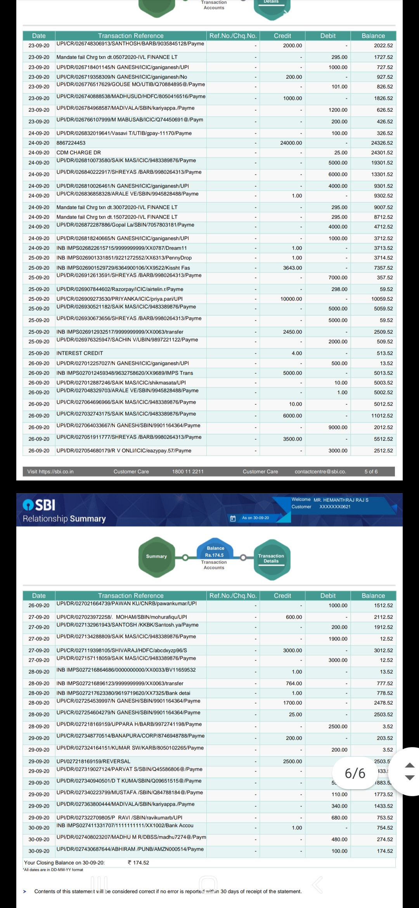The image size is (419, 908).
Task: Open the Visit https://sbi.co.in footer link
Action: (50, 471)
